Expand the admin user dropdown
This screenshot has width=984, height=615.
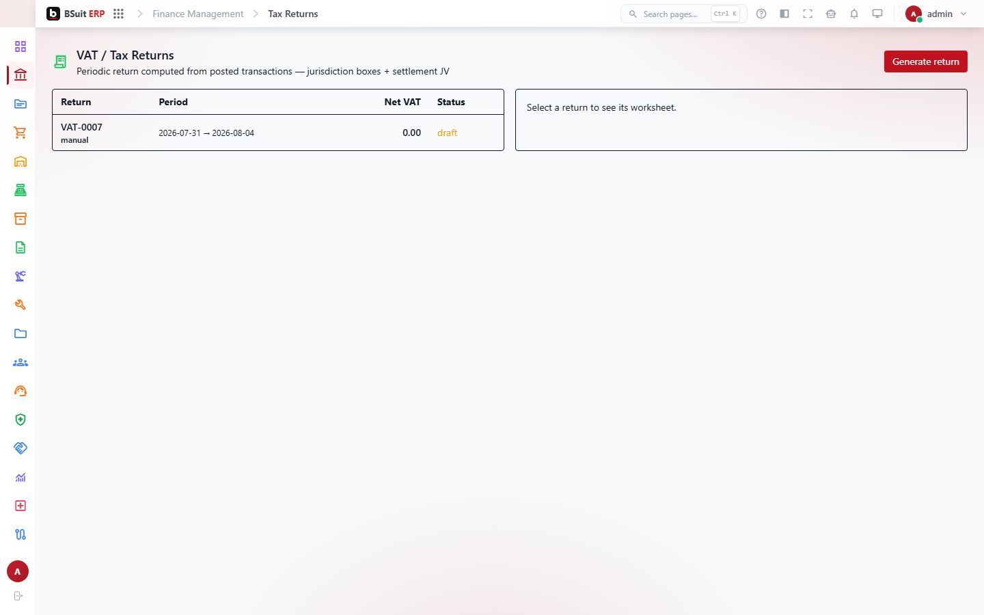coord(936,14)
